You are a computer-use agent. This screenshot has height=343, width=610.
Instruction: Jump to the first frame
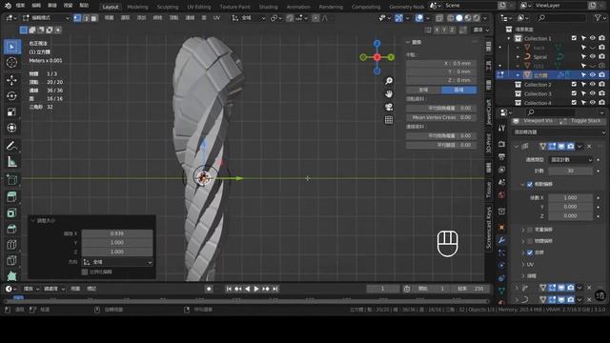[x=229, y=289]
